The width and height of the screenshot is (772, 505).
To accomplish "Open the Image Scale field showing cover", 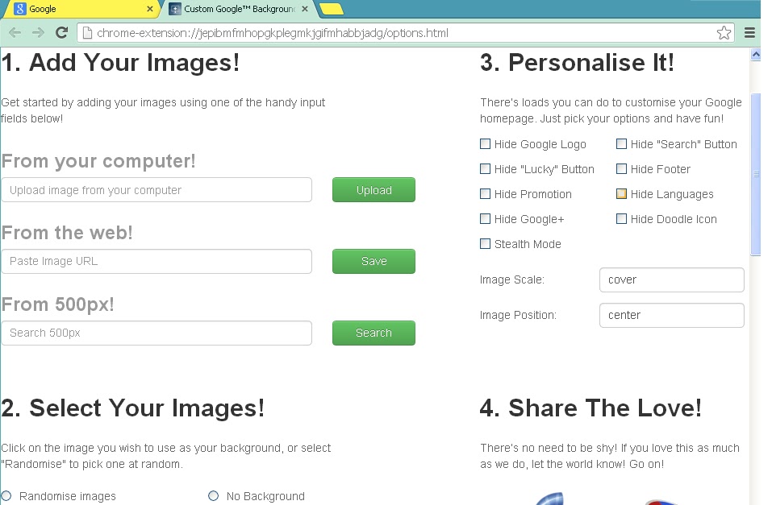I will [671, 279].
